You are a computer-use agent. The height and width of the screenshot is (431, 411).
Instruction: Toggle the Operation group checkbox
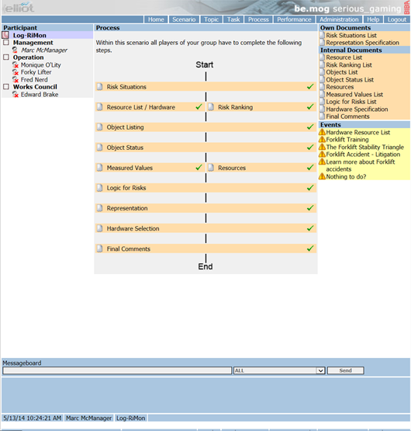[x=6, y=57]
